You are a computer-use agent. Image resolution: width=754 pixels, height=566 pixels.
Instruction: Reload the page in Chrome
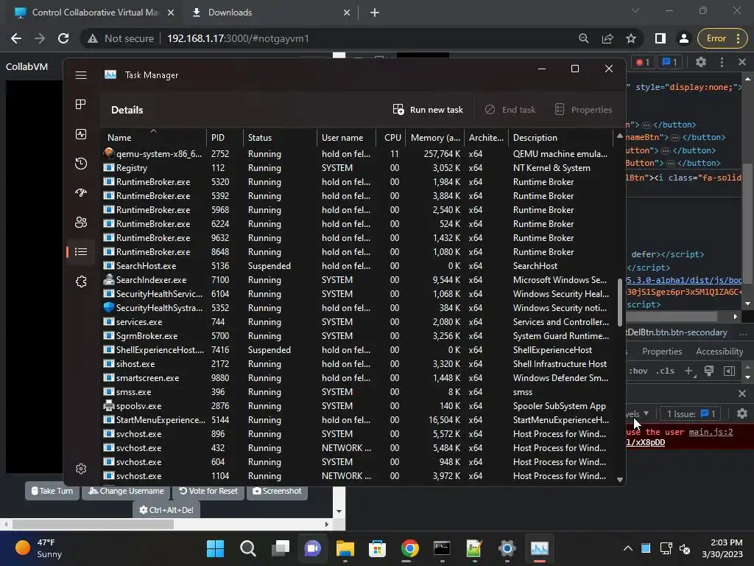coord(63,38)
